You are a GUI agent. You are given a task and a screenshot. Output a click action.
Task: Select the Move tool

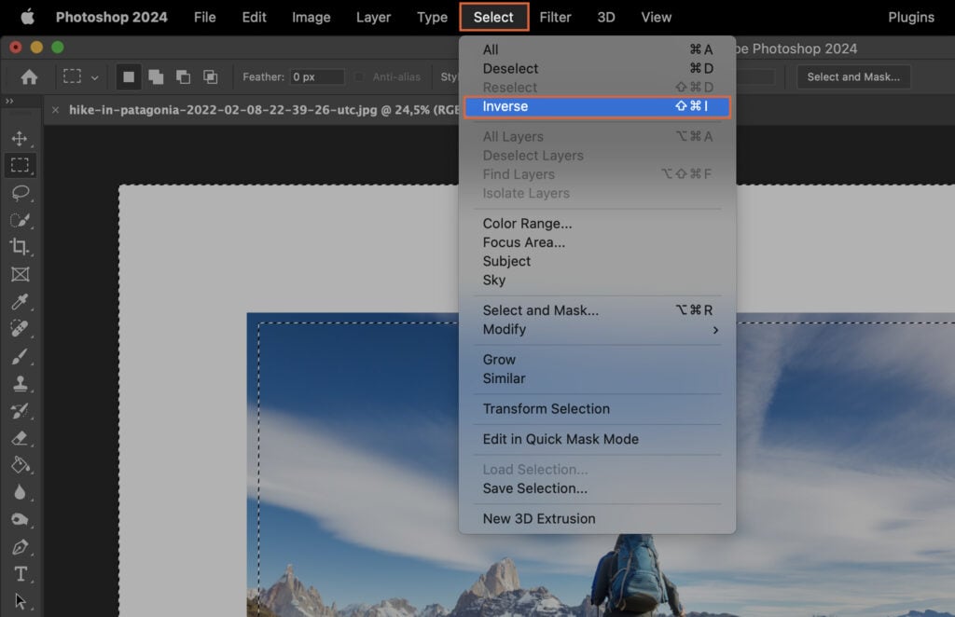[x=21, y=137]
